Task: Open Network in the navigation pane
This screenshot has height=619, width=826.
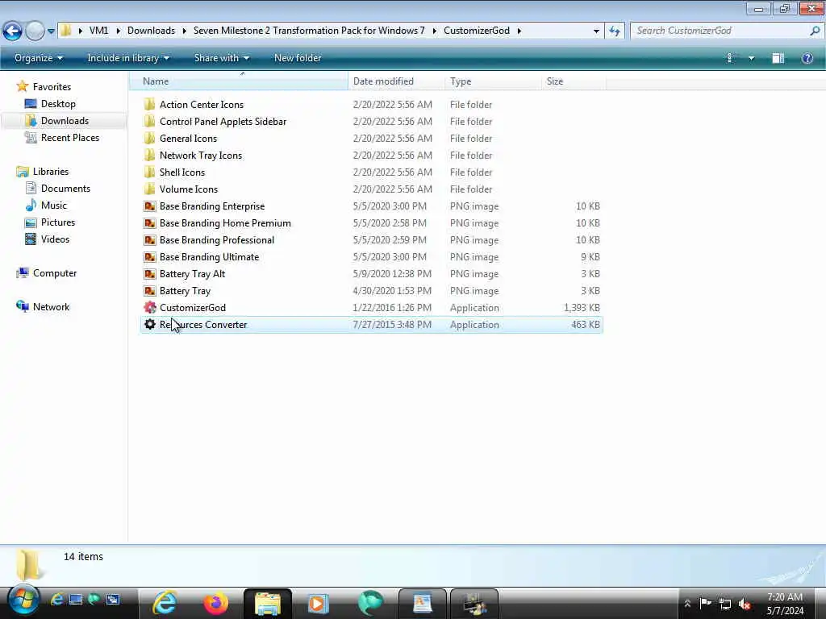Action: 51,307
